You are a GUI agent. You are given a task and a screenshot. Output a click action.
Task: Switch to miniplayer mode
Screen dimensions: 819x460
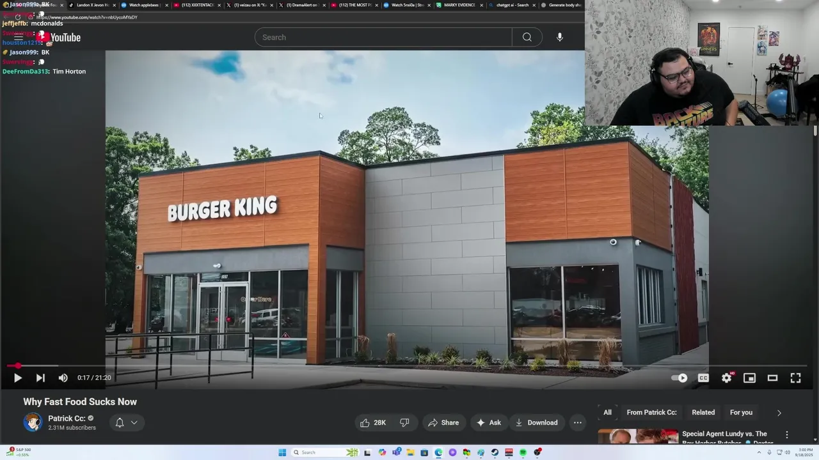(x=749, y=378)
